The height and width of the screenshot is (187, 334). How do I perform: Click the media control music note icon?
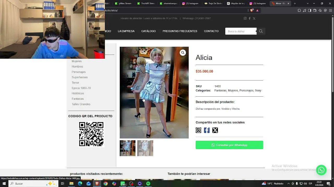pyautogui.click(x=305, y=10)
